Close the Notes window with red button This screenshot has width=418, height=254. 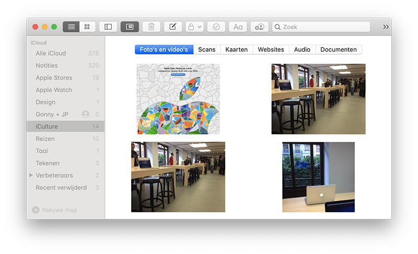[35, 27]
